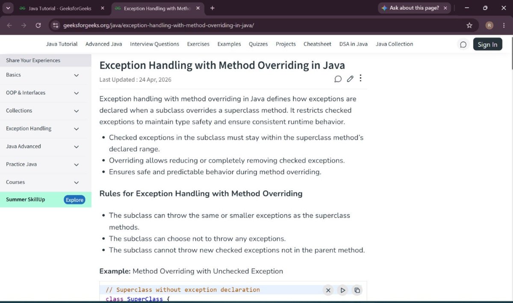The width and height of the screenshot is (513, 303).
Task: Copy code with the copy icon
Action: (357, 290)
